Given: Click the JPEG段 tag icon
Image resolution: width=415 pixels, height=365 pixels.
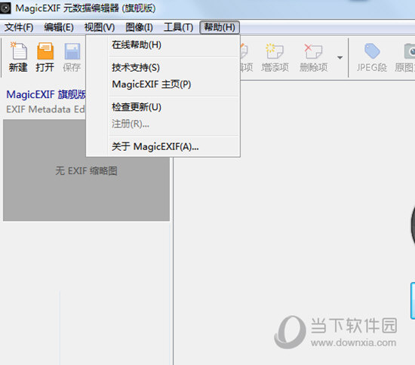Looking at the screenshot, I should (x=372, y=51).
